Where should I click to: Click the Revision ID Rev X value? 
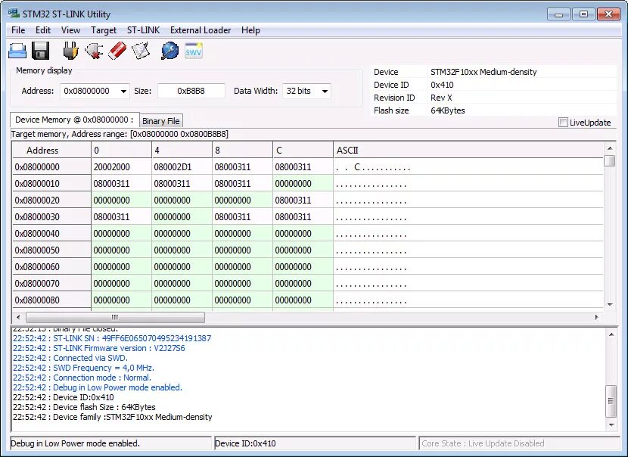pyautogui.click(x=441, y=98)
